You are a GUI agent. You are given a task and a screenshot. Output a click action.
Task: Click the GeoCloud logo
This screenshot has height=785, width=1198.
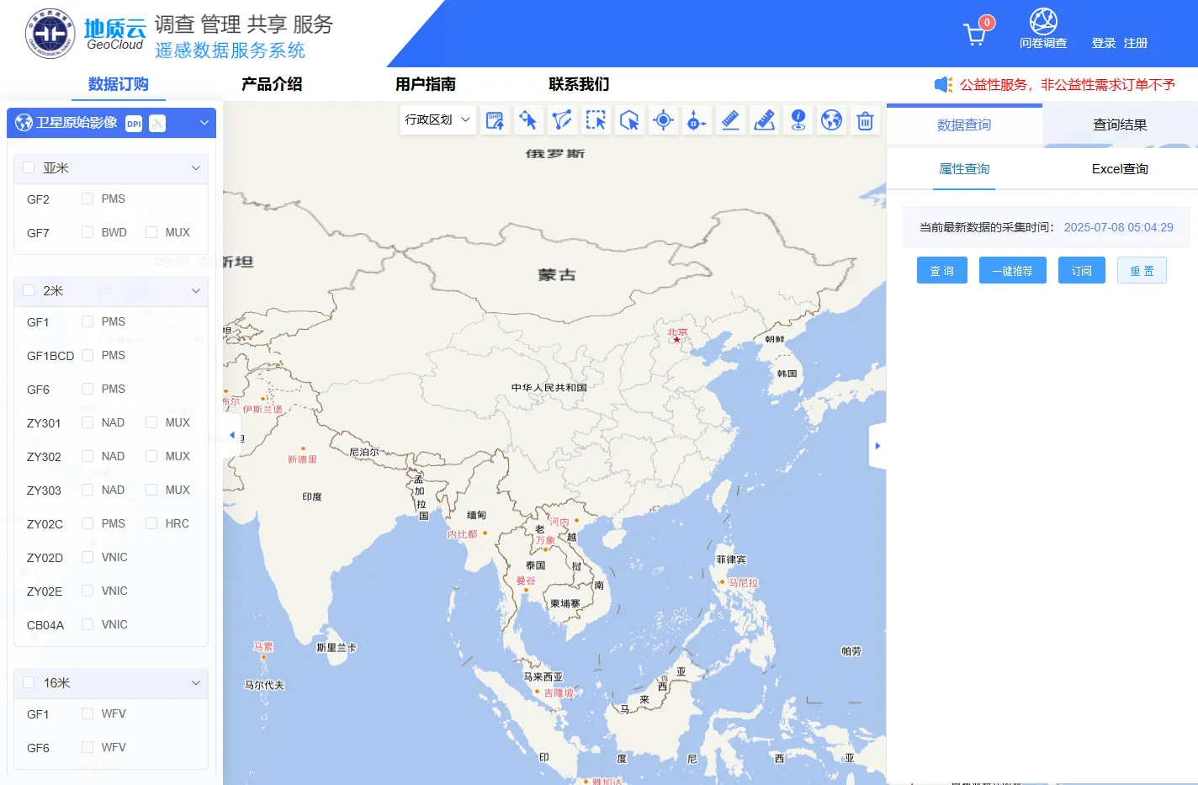pyautogui.click(x=87, y=34)
